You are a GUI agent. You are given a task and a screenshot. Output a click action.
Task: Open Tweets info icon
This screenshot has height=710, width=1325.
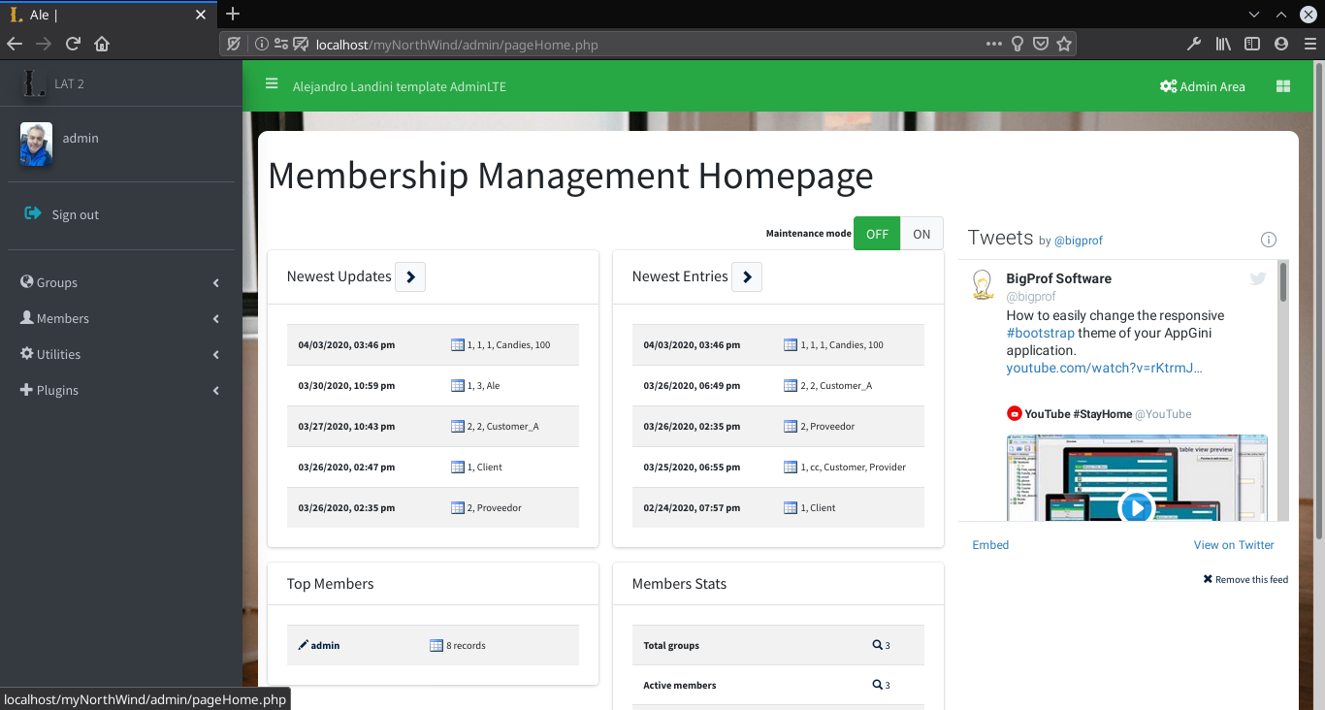(1268, 240)
